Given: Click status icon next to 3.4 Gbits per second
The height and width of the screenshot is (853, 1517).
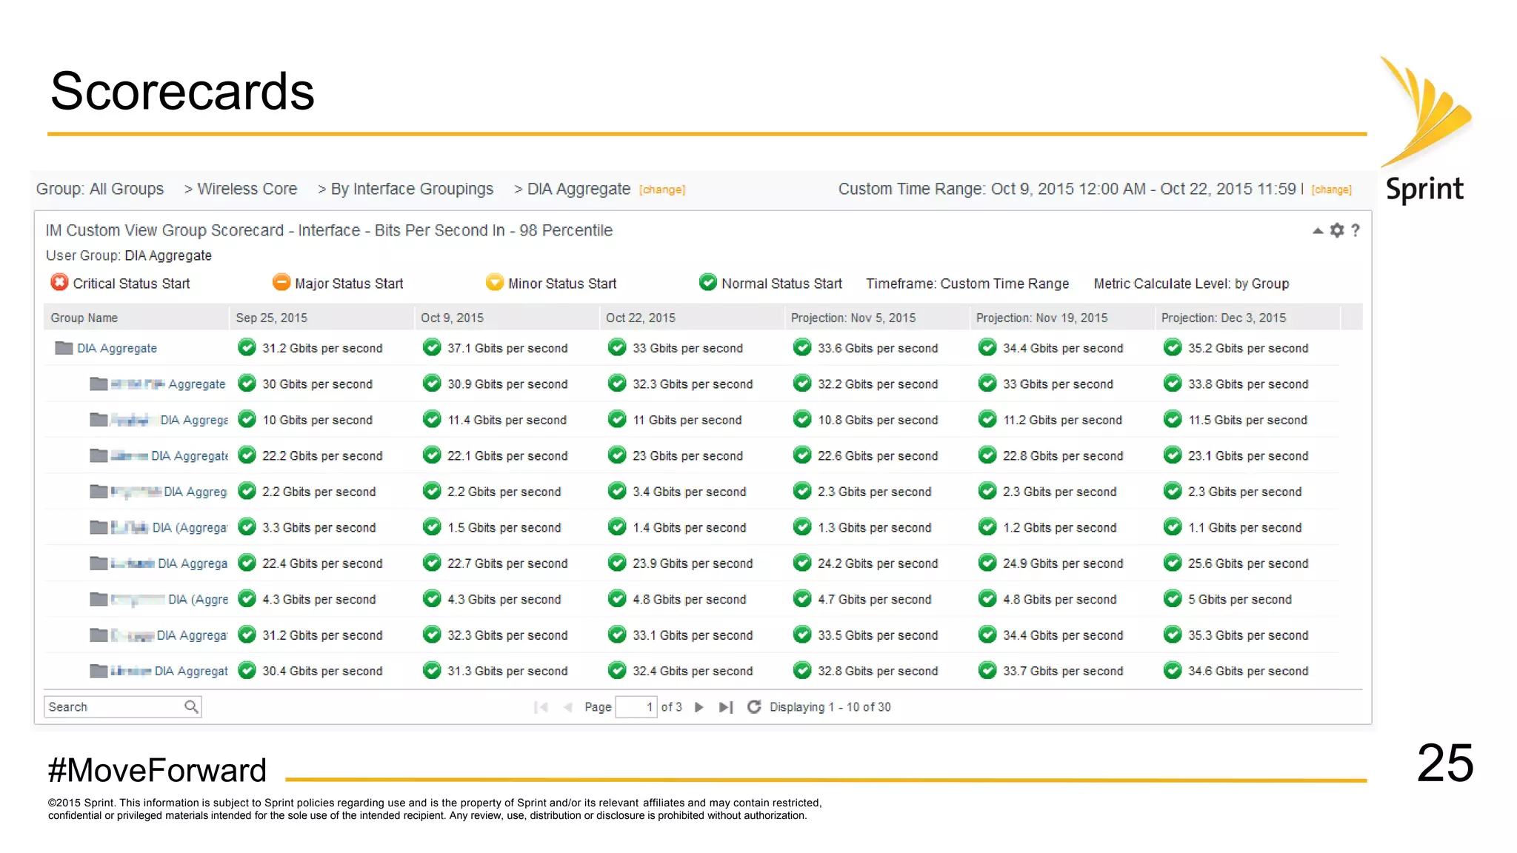Looking at the screenshot, I should pos(617,491).
